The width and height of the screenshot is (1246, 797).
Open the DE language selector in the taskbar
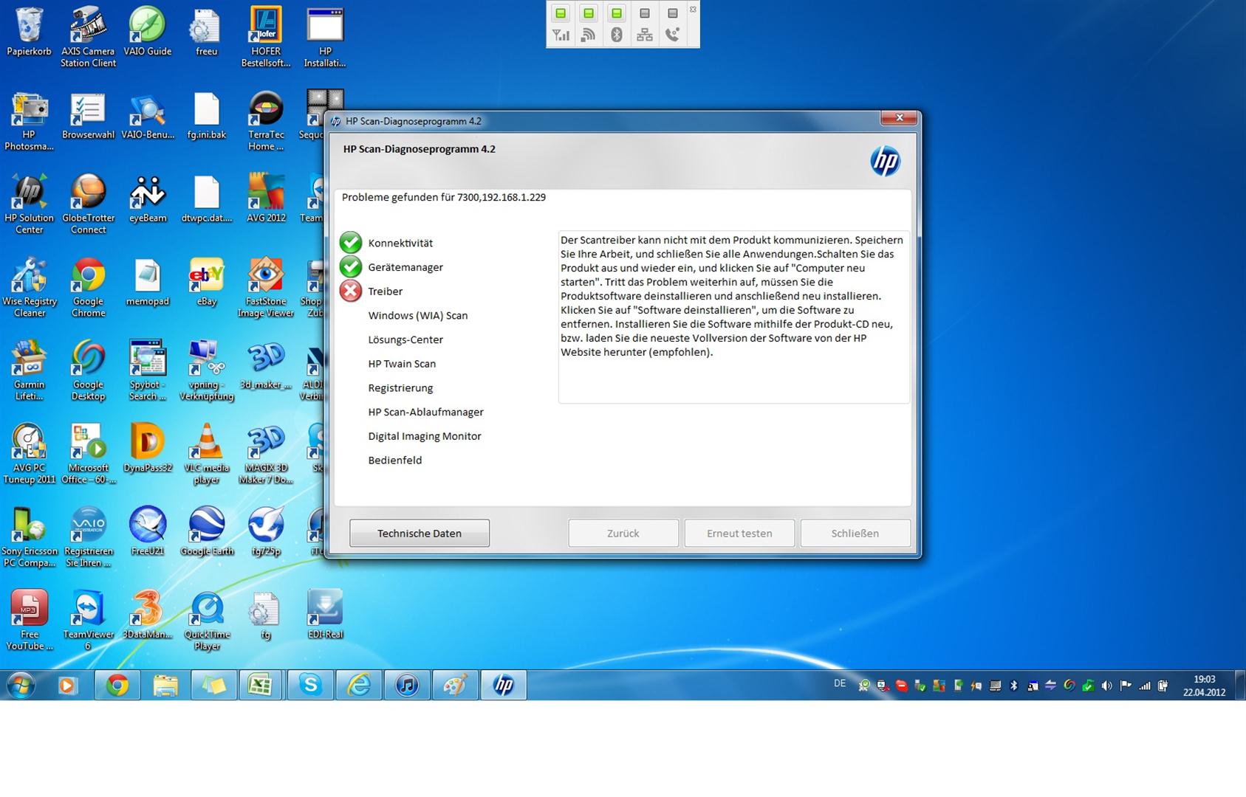point(840,683)
